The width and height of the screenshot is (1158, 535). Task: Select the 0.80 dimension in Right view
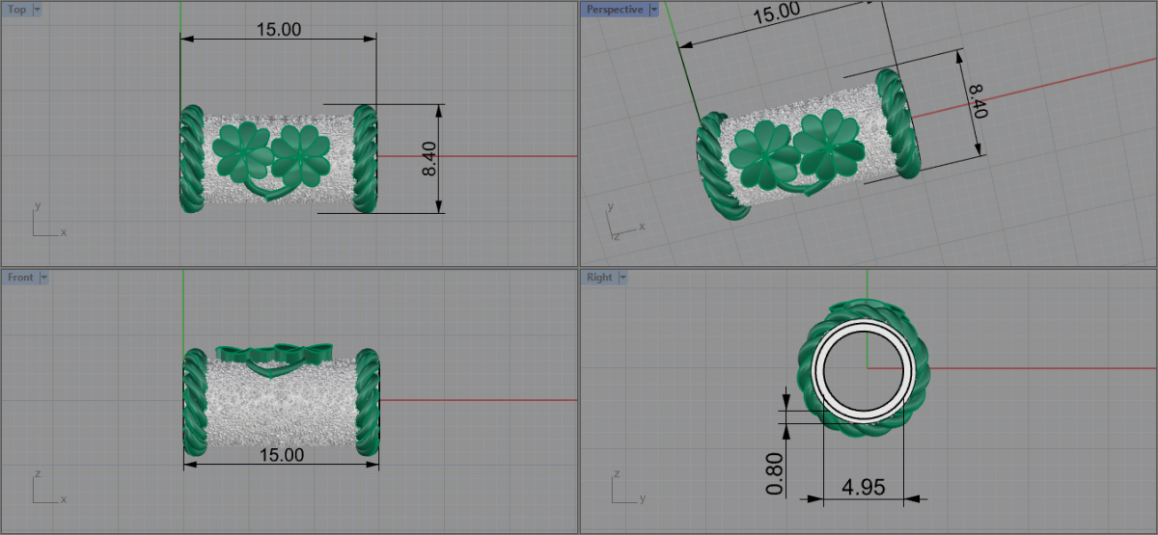click(774, 474)
